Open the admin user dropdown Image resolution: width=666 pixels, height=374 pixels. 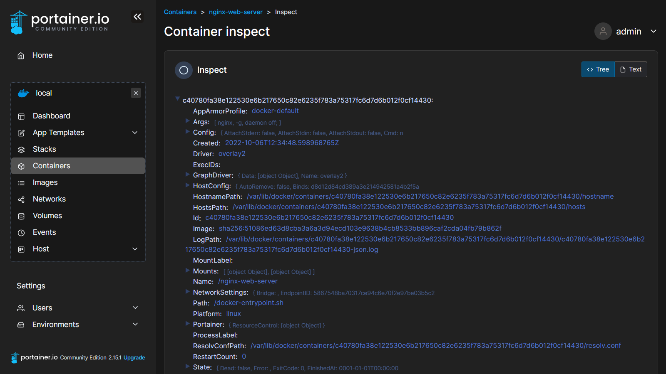click(653, 31)
